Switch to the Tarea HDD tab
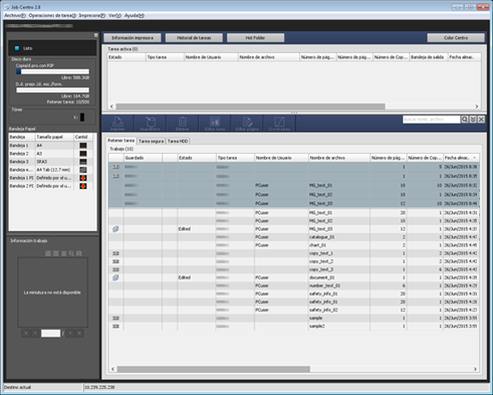 coord(178,141)
